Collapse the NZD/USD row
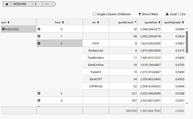Screen dimensions: 193x119 coord(3,29)
